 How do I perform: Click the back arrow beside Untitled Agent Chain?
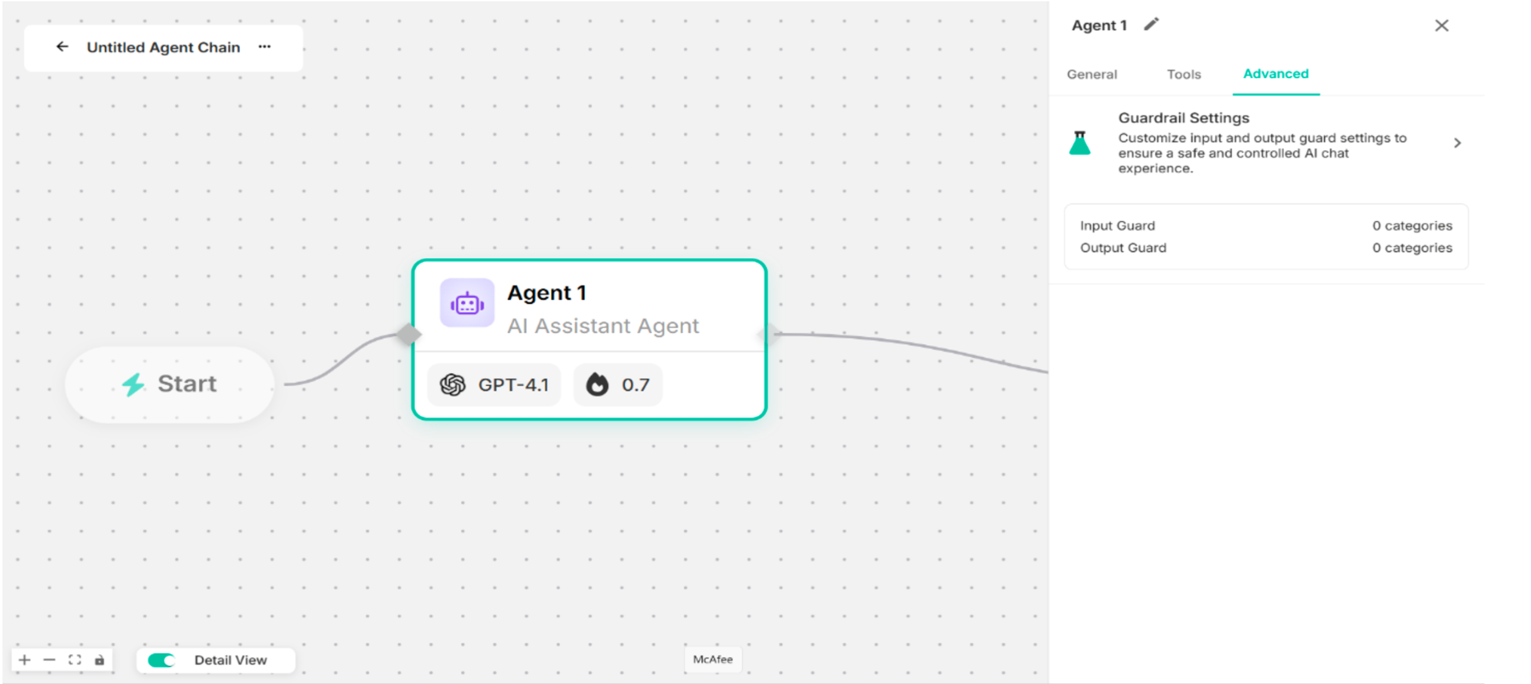coord(62,47)
